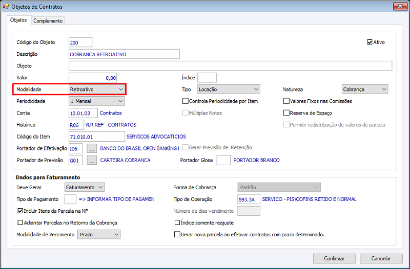Image resolution: width=410 pixels, height=269 pixels.
Task: Click the Número de dias vencimento field
Action: [x=249, y=211]
